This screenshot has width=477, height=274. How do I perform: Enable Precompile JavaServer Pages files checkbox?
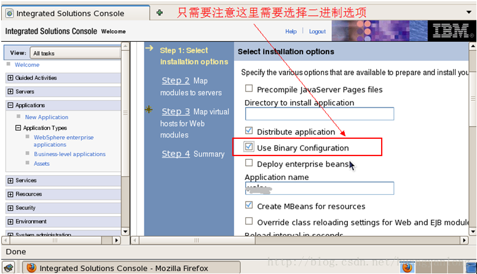pyautogui.click(x=249, y=88)
